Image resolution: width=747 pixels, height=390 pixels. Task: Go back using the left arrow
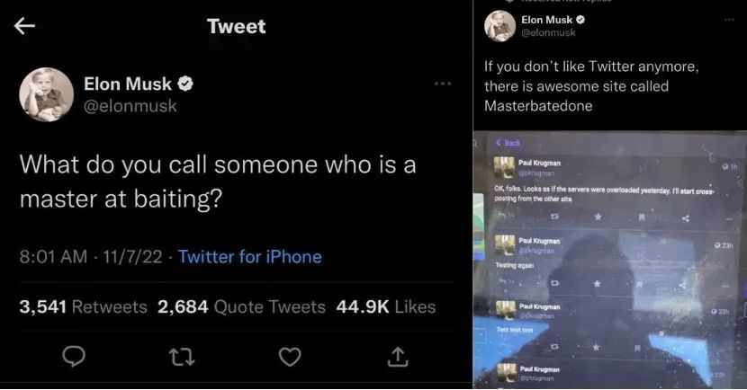[25, 26]
